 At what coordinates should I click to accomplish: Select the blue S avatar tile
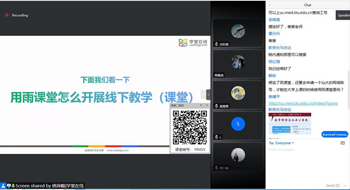click(238, 124)
